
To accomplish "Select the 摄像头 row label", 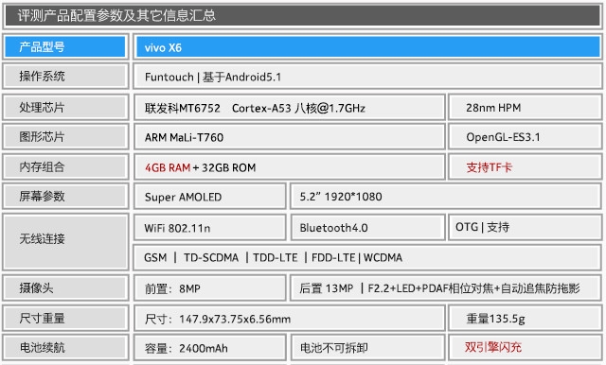I will coord(65,287).
